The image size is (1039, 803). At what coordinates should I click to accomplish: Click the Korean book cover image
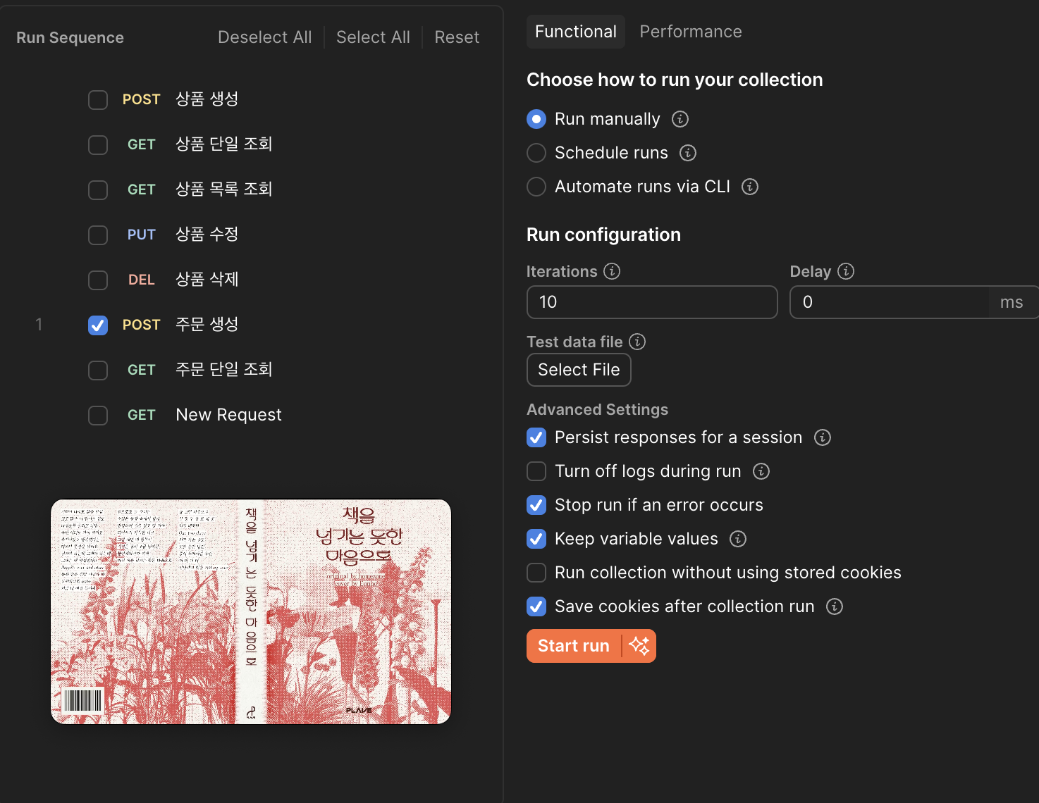coord(251,611)
